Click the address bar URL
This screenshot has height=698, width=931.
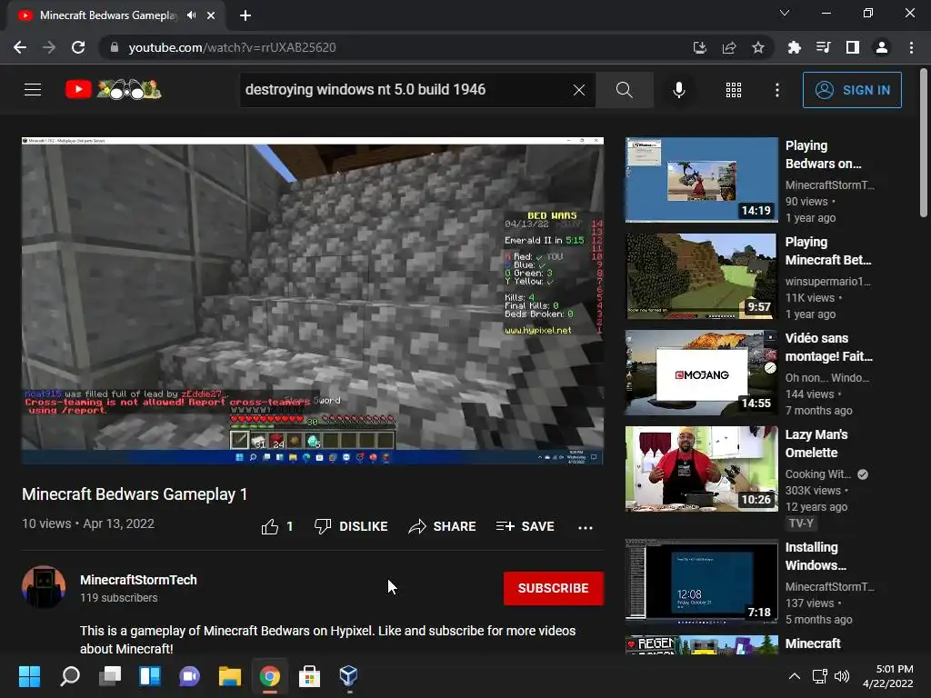point(232,47)
